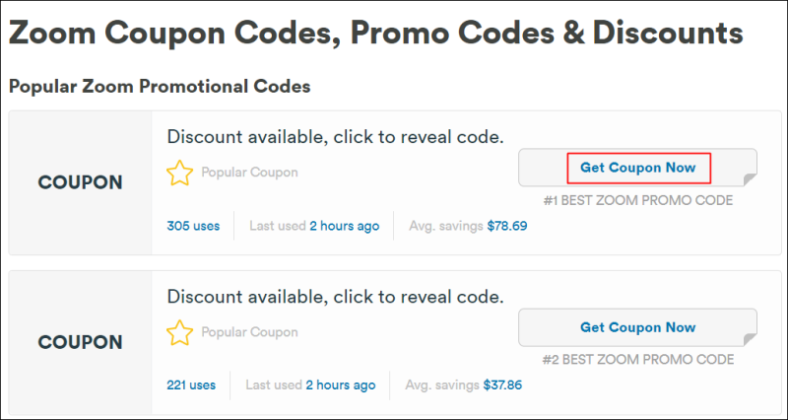The image size is (788, 420).
Task: Click the first COUPON label box
Action: click(x=80, y=182)
